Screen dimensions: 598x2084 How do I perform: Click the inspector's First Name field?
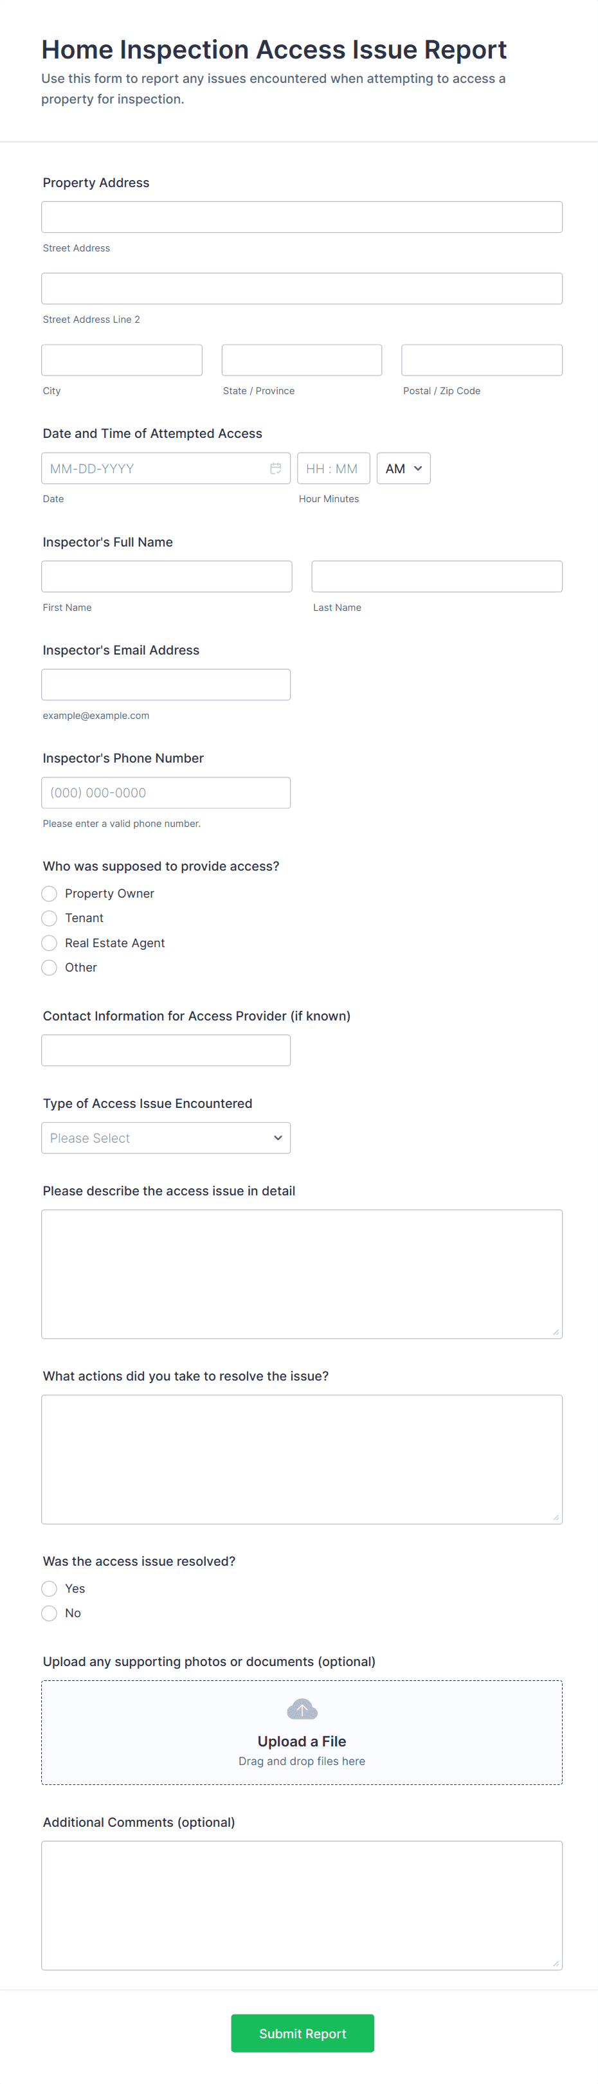pyautogui.click(x=167, y=577)
